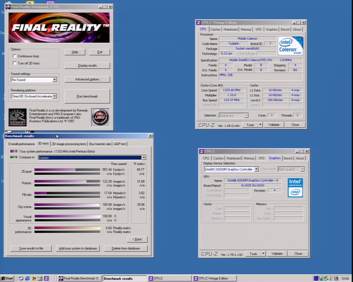
Task: Click Save results to file
Action: [31, 248]
